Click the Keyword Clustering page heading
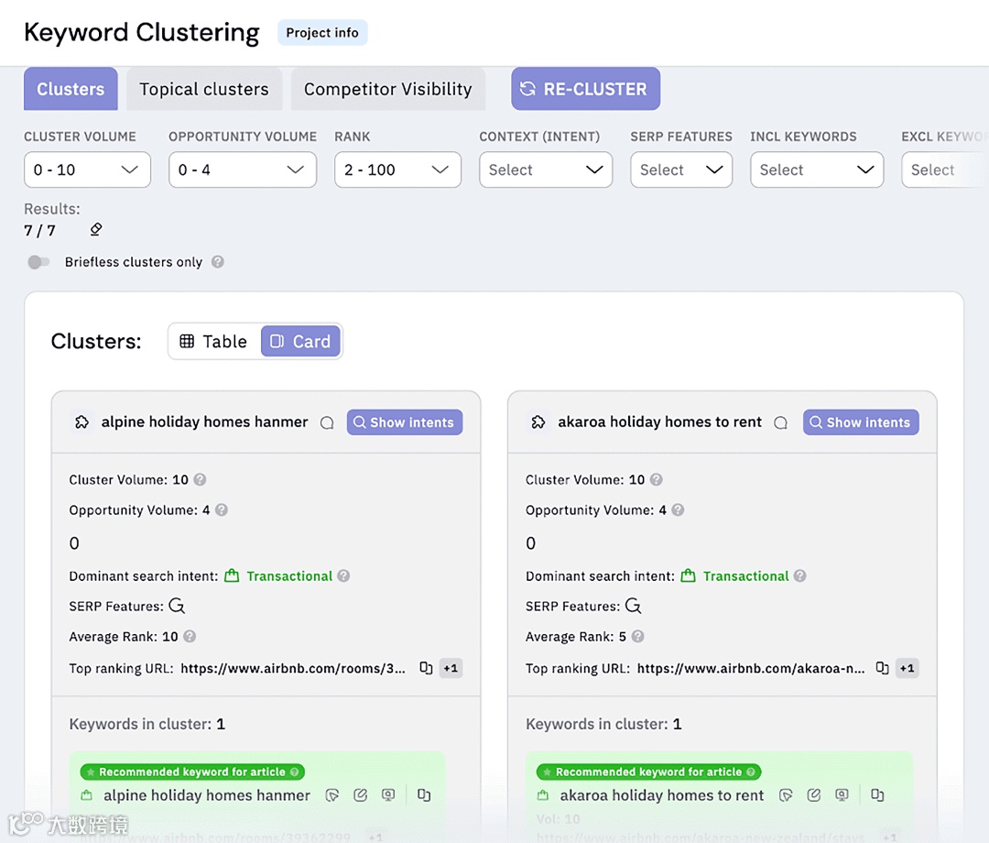 click(141, 33)
